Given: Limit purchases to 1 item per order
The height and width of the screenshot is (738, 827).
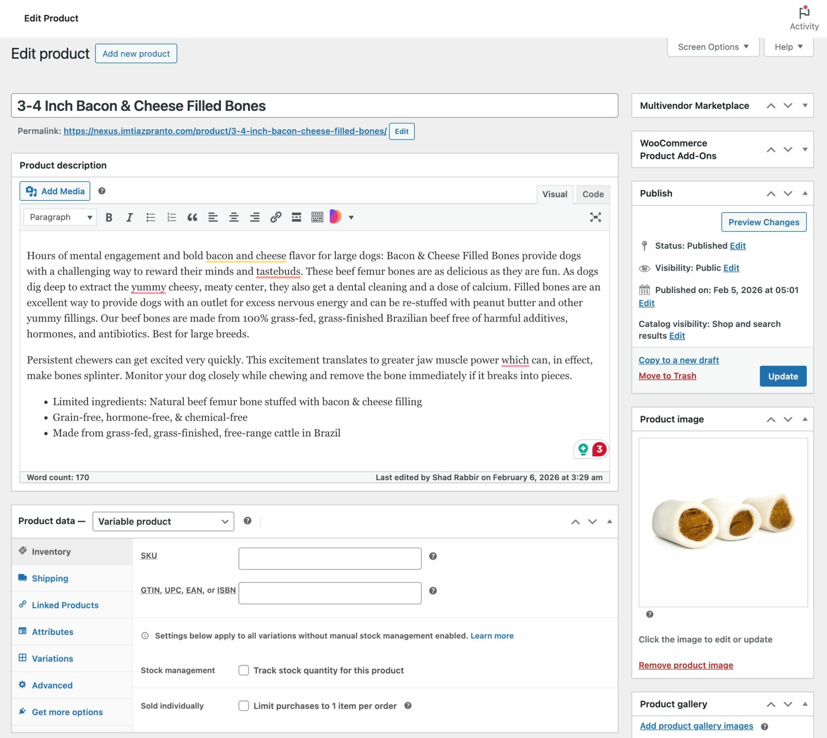Looking at the screenshot, I should click(x=243, y=706).
